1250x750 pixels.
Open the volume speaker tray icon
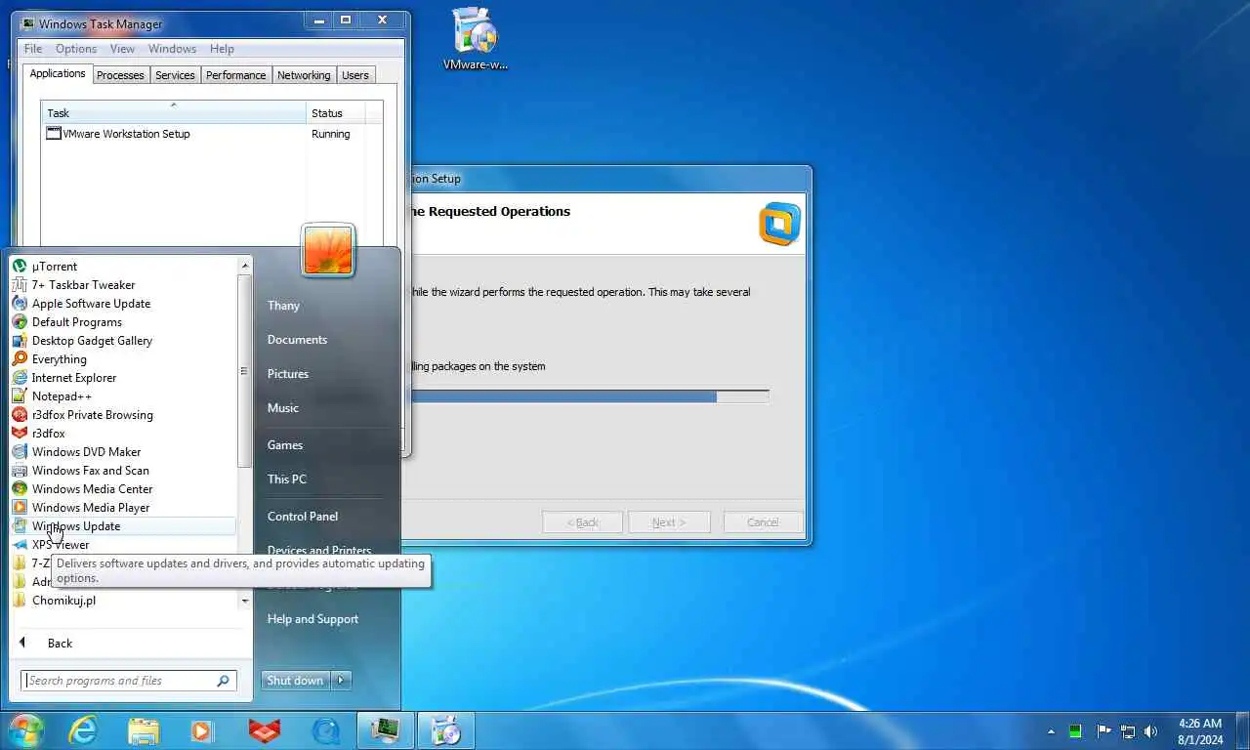pyautogui.click(x=1151, y=730)
